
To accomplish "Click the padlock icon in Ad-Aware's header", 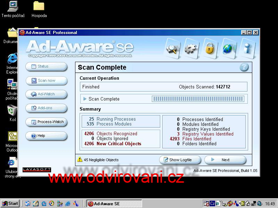I will click(210, 49).
